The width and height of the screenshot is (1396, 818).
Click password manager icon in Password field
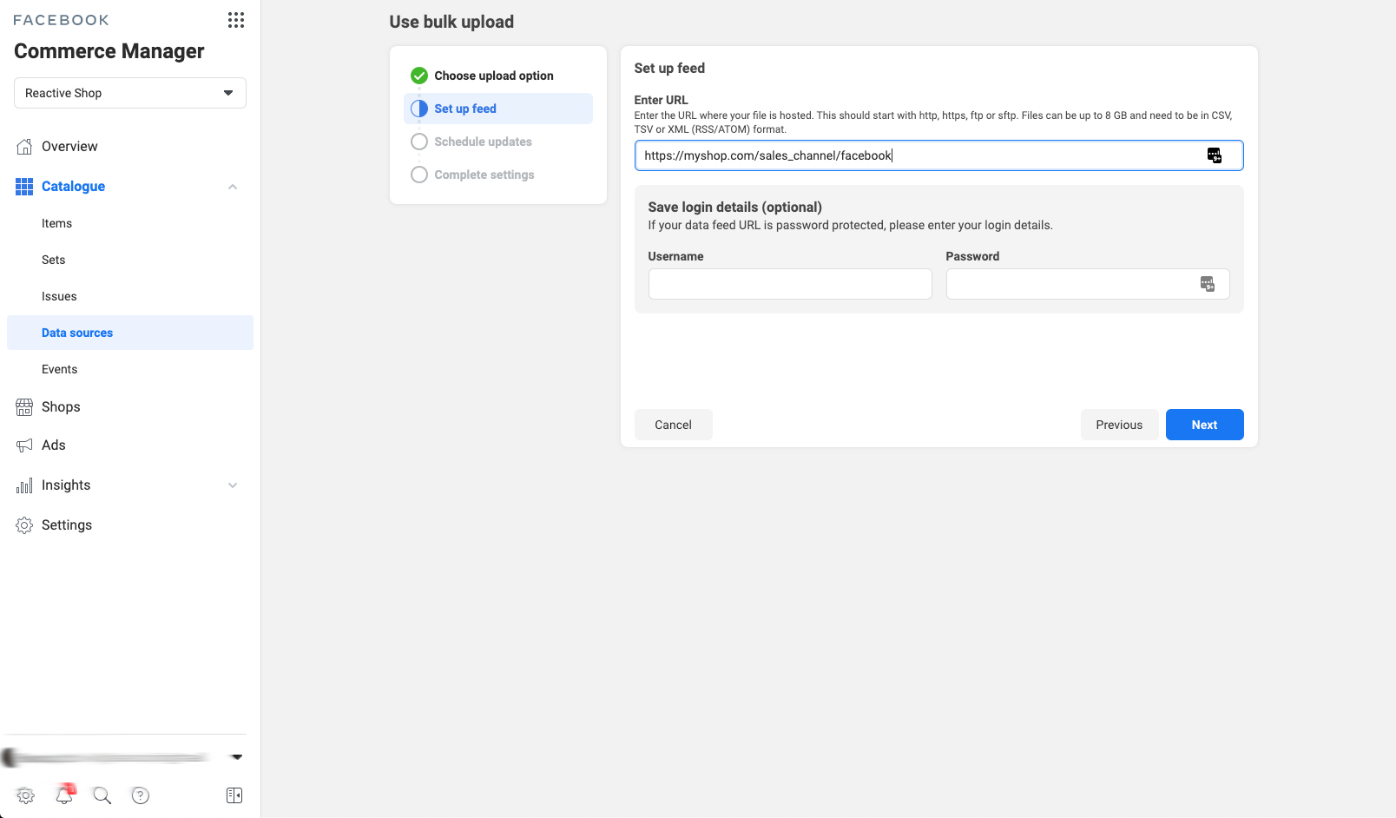click(1208, 284)
